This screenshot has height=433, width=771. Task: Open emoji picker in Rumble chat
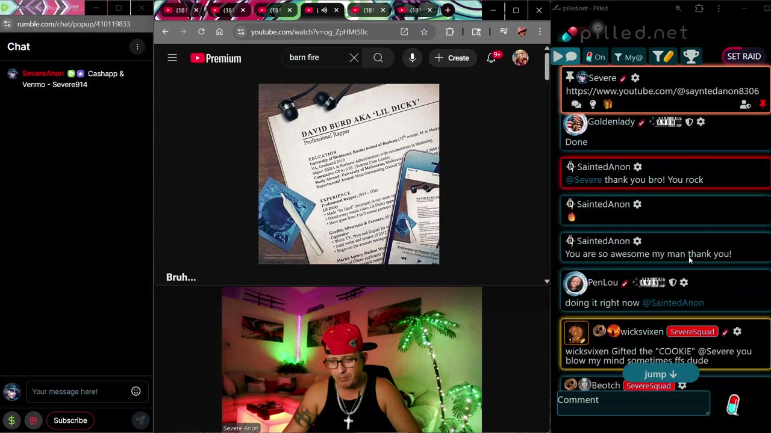pyautogui.click(x=136, y=392)
